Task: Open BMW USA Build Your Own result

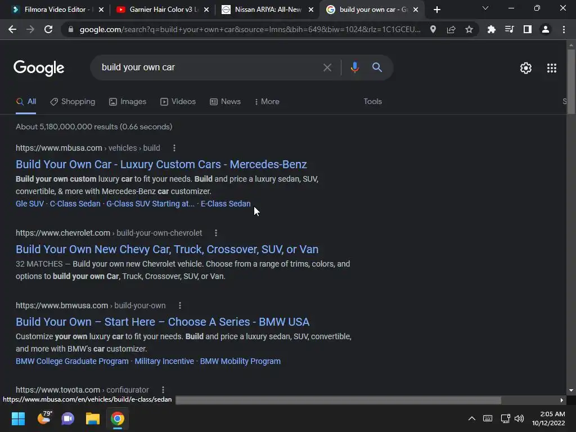Action: 163,322
